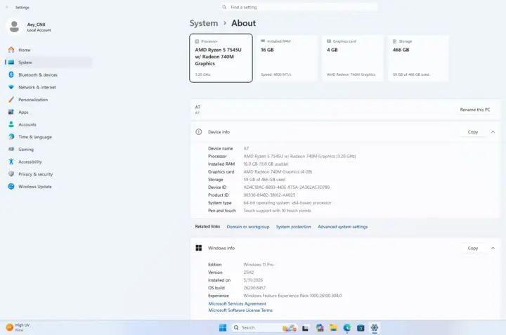
Task: Copy the Windows info details
Action: [x=473, y=248]
